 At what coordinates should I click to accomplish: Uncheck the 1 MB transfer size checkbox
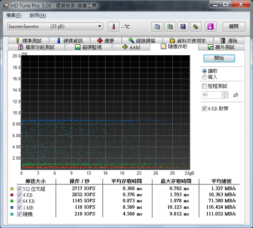pyautogui.click(x=19, y=207)
